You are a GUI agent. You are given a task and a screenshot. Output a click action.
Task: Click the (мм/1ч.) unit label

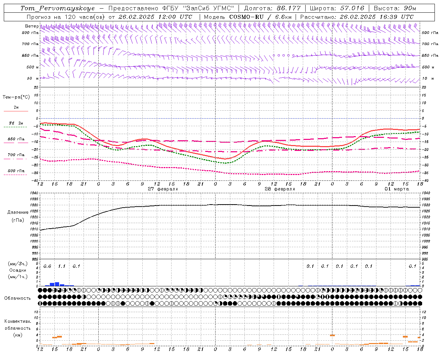tap(18, 277)
